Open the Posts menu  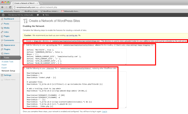tap(6, 23)
